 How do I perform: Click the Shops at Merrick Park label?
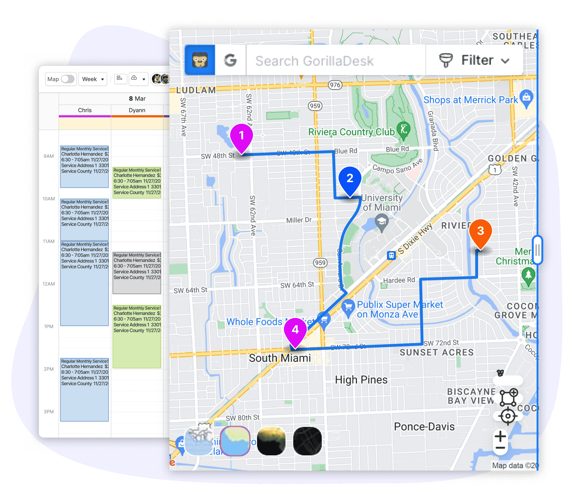471,100
